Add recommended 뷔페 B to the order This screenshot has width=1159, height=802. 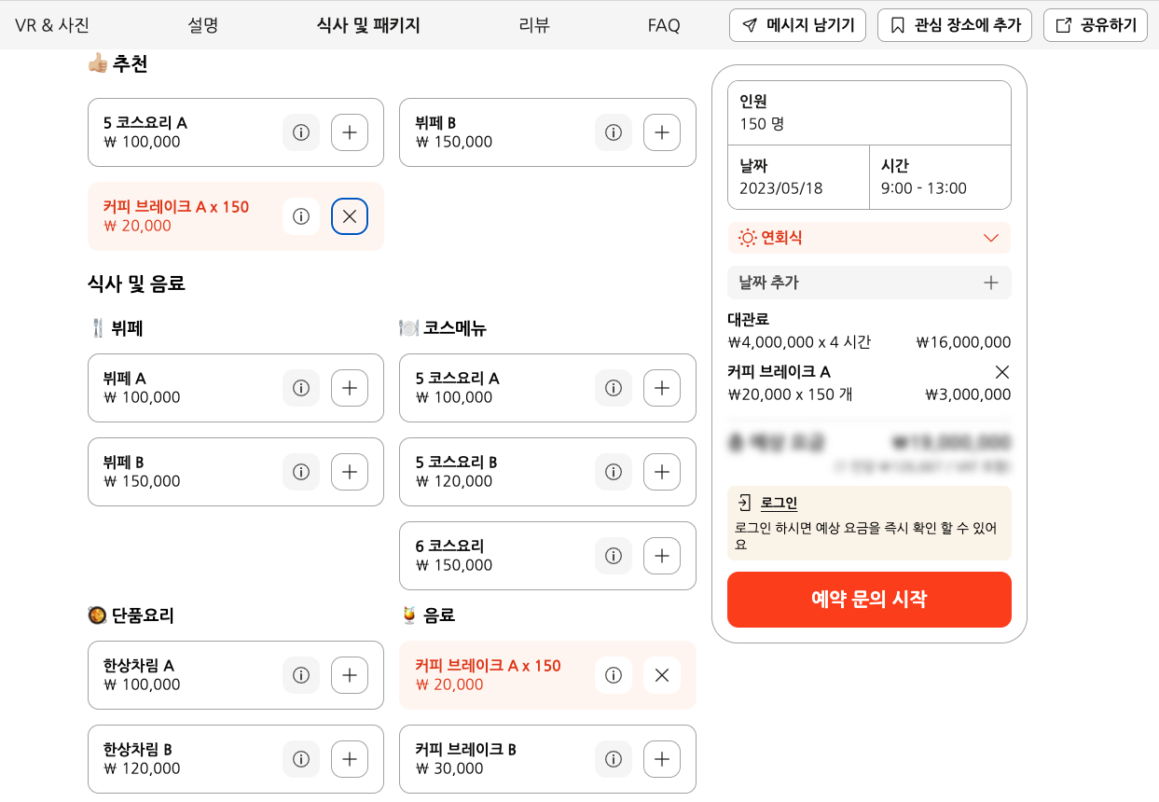[662, 132]
